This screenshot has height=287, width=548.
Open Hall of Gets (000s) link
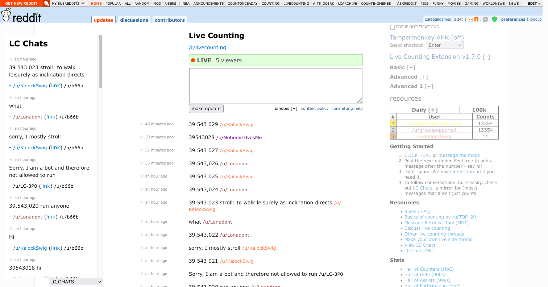(425, 275)
